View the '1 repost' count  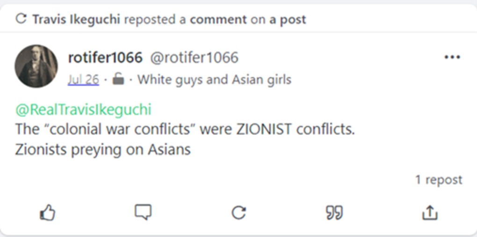[x=439, y=180]
